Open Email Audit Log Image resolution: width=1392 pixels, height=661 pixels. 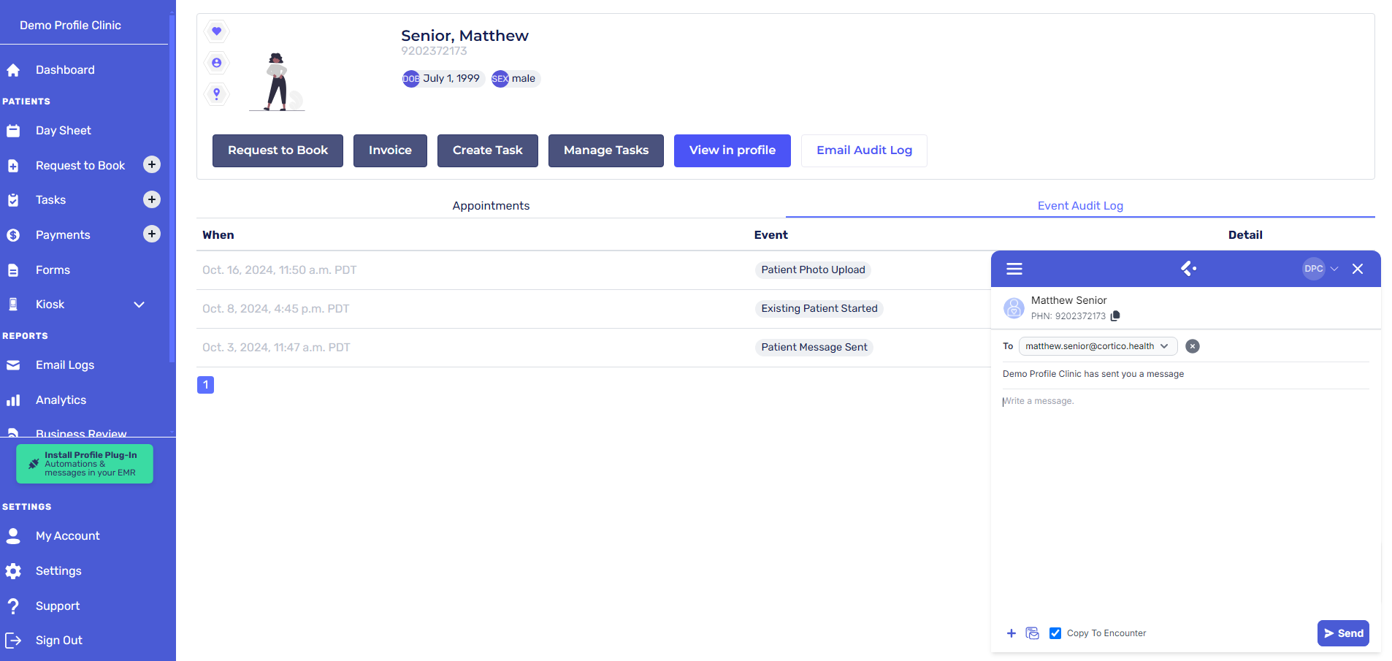[x=864, y=150]
